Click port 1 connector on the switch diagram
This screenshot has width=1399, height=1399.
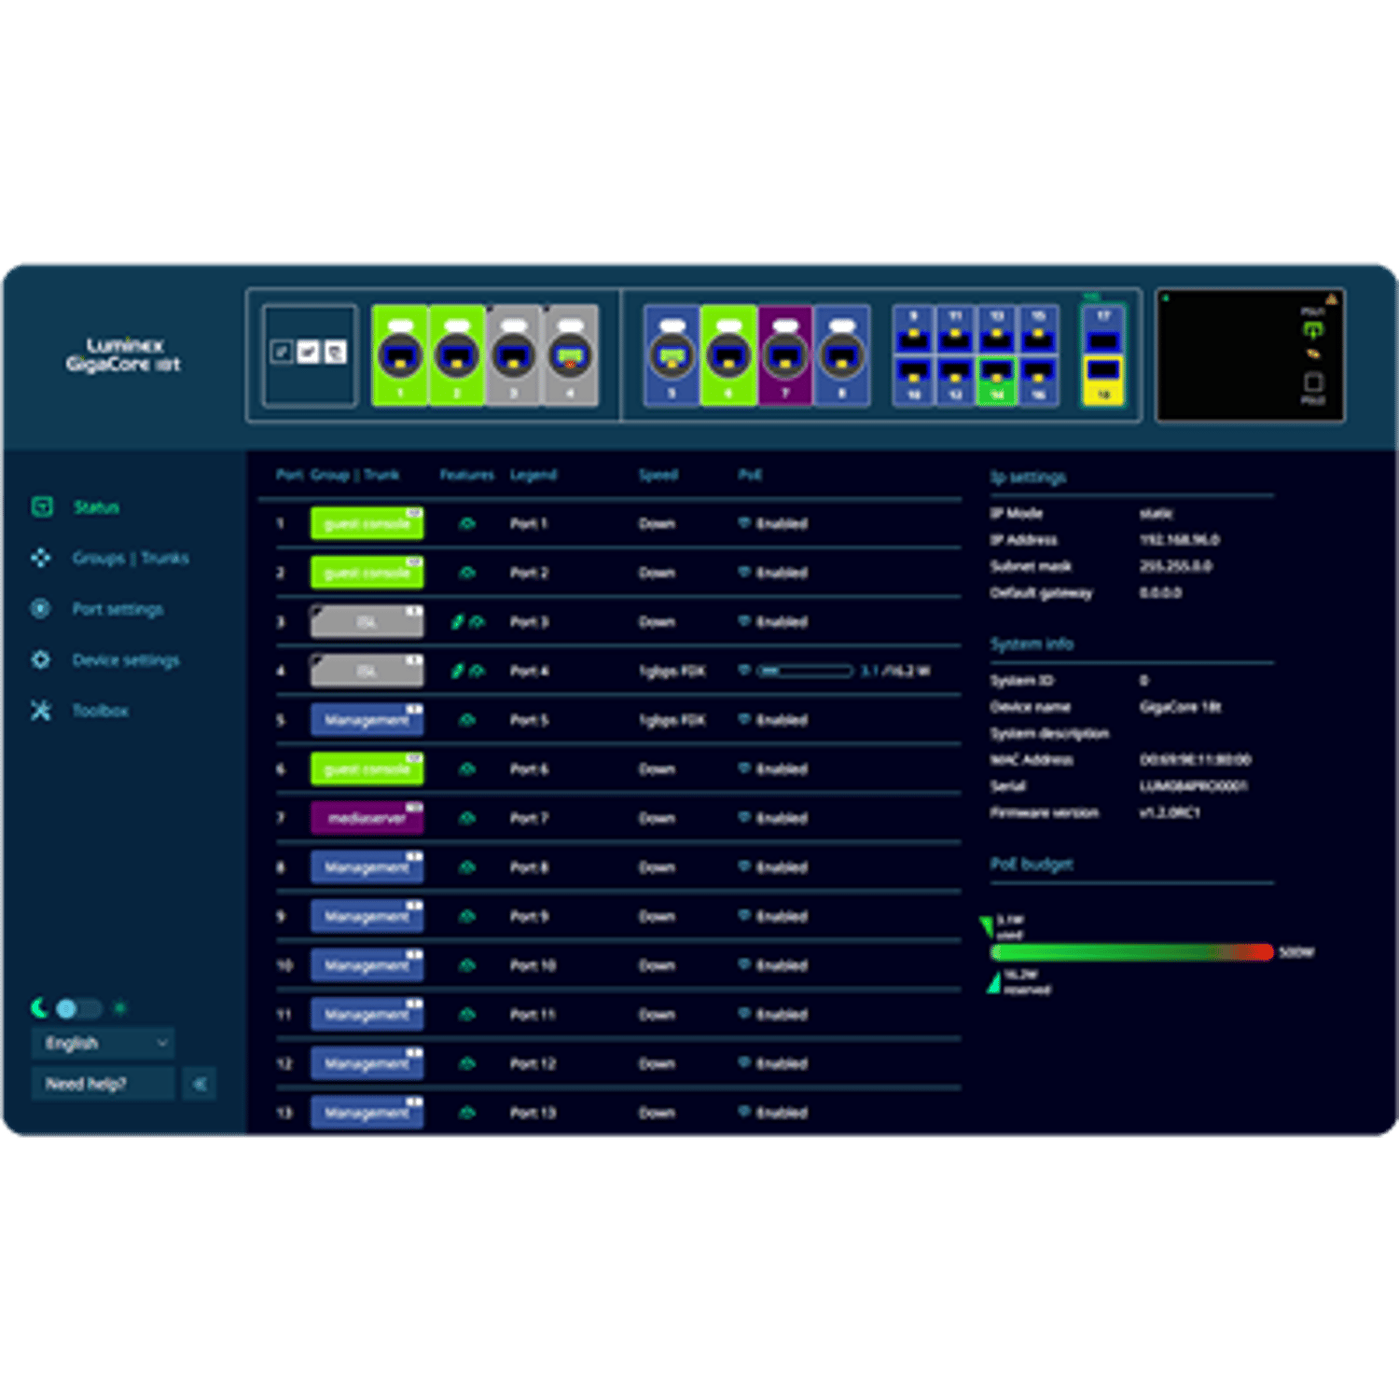[x=399, y=355]
